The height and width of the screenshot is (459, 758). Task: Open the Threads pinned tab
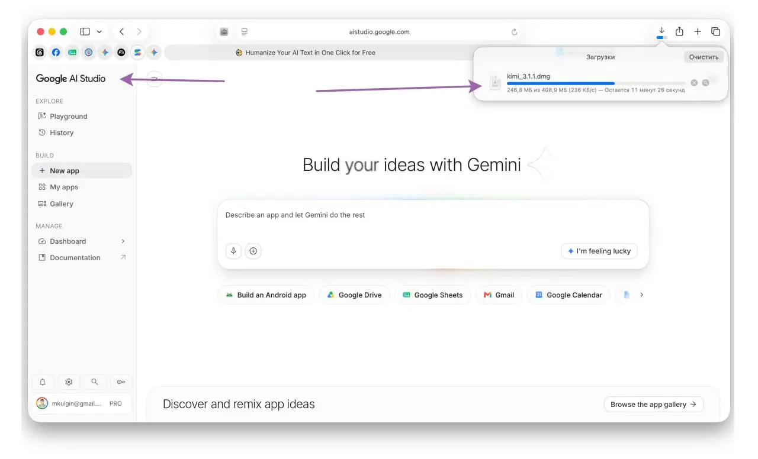tap(40, 52)
